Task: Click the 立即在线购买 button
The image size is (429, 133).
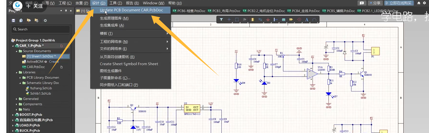Action: coord(399,3)
